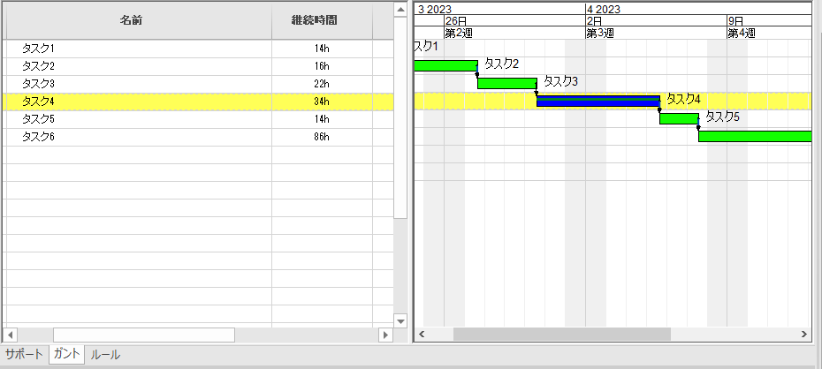Click the table's vertical scrollbar thumb

click(x=400, y=117)
